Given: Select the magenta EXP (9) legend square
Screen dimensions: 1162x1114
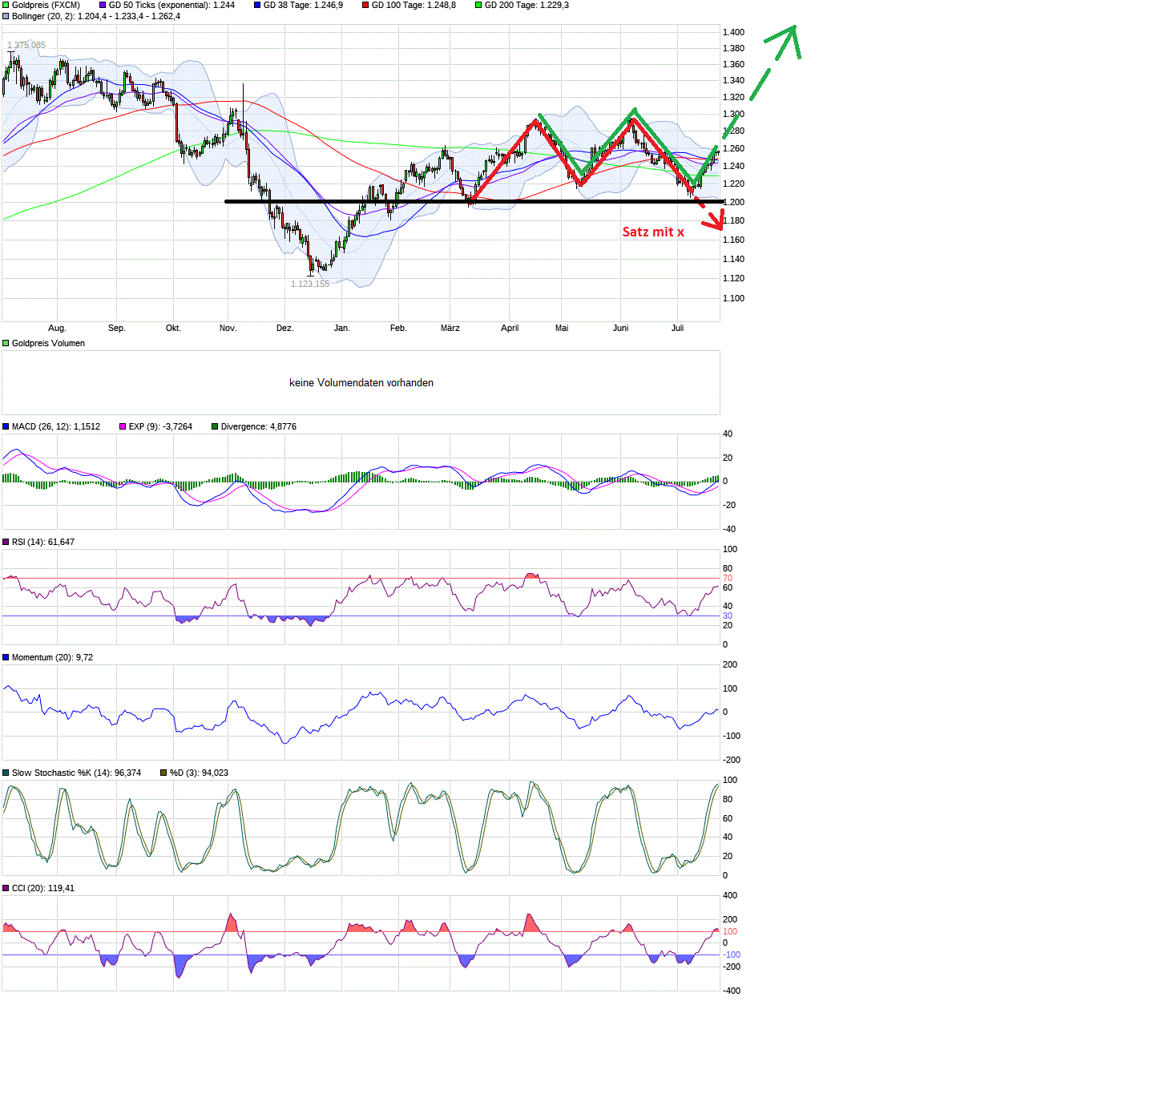Looking at the screenshot, I should coord(121,426).
